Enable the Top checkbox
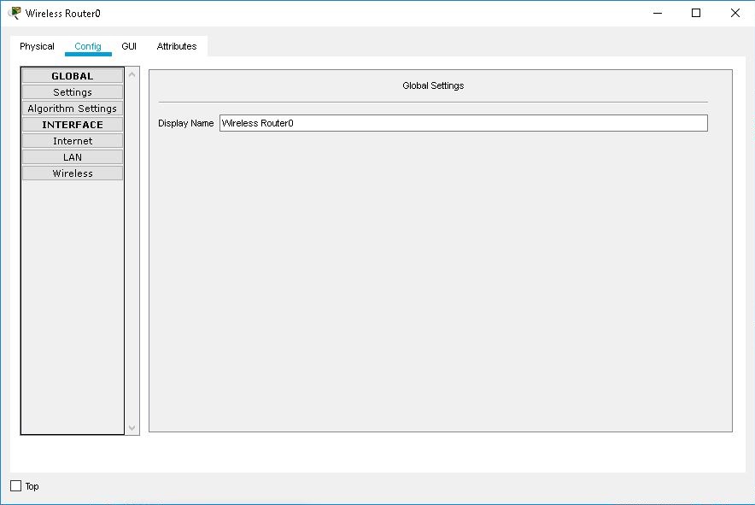755x505 pixels. (x=15, y=485)
